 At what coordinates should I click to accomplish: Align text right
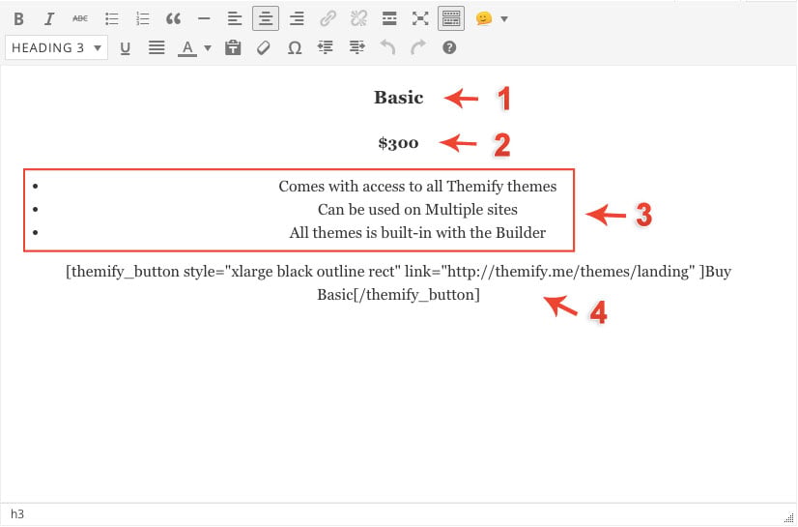297,18
